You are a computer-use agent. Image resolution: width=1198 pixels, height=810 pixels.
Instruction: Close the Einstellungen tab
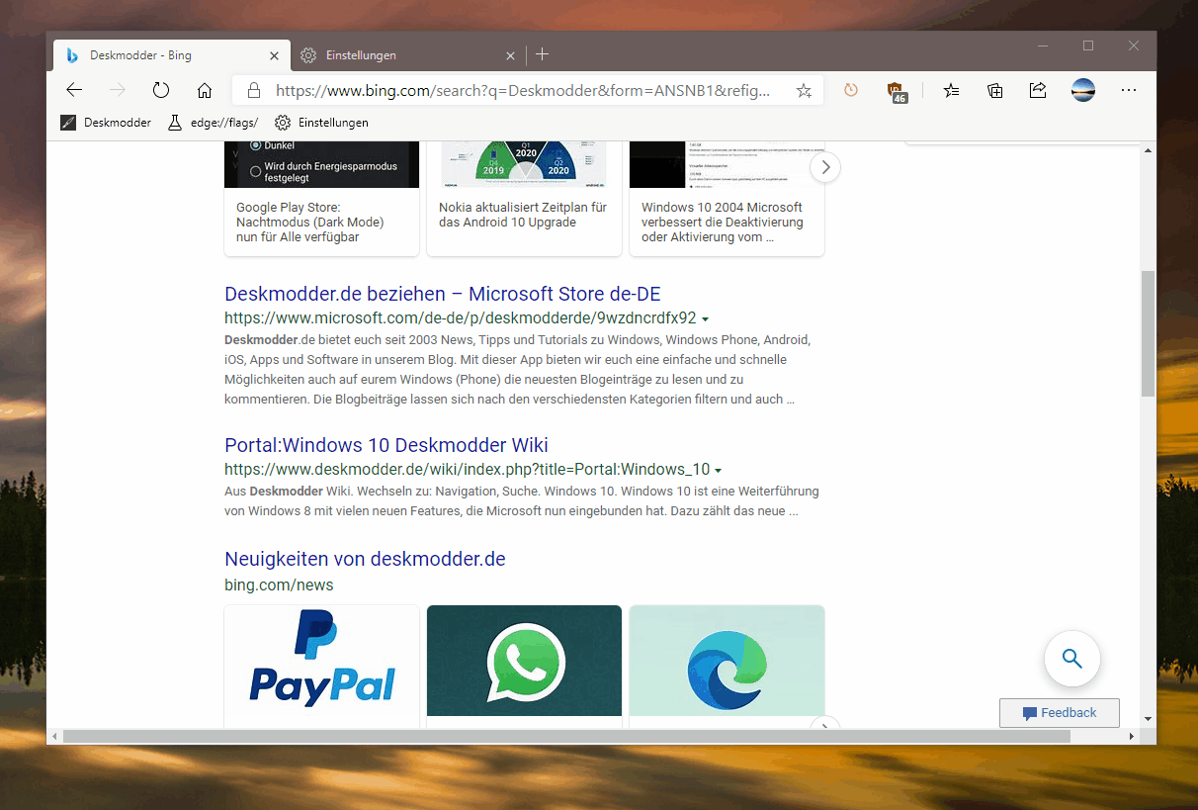pos(510,55)
